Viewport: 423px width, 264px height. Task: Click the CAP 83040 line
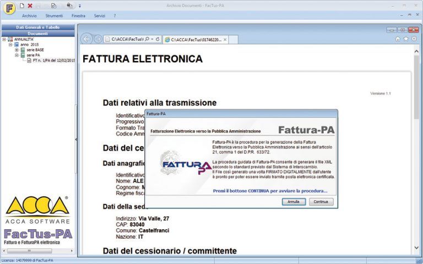[x=130, y=224]
